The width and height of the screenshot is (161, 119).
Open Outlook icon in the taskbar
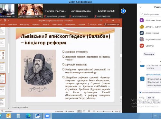point(9,116)
